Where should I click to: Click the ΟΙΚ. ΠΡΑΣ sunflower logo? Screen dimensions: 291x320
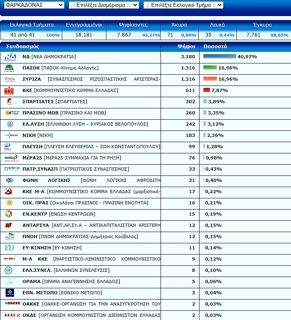[x=9, y=203]
